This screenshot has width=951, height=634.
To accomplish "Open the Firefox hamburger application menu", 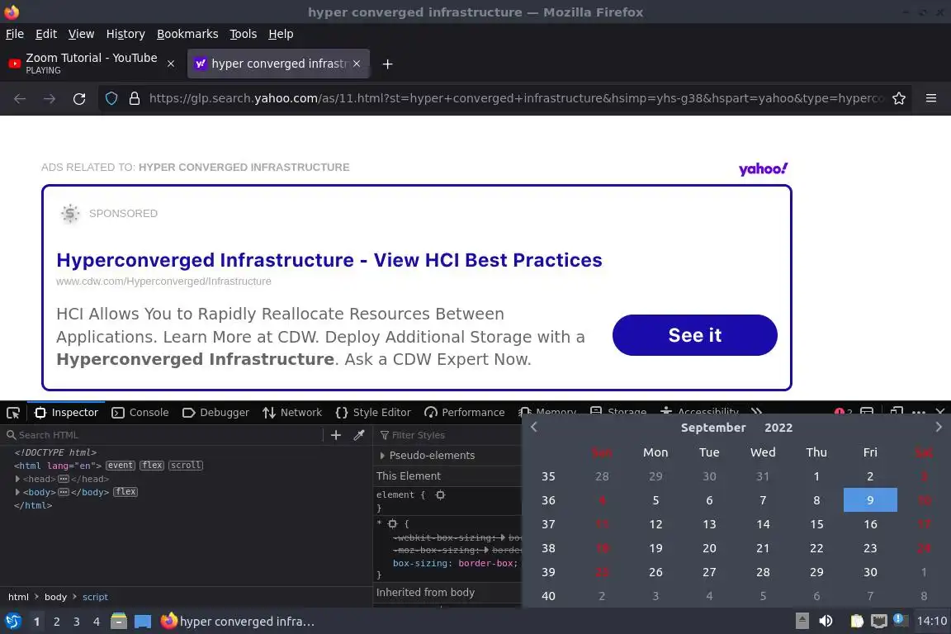I will [931, 98].
